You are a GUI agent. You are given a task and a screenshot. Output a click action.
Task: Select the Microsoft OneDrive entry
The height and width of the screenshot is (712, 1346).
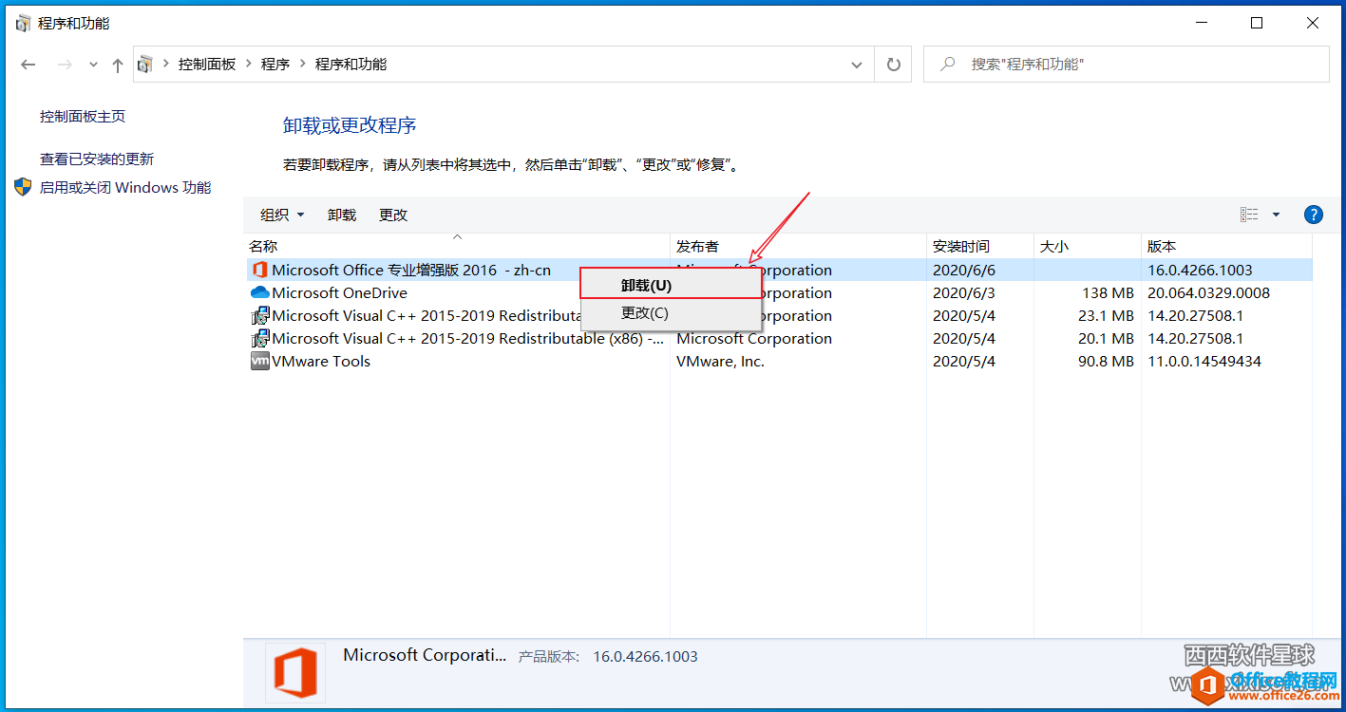(339, 292)
